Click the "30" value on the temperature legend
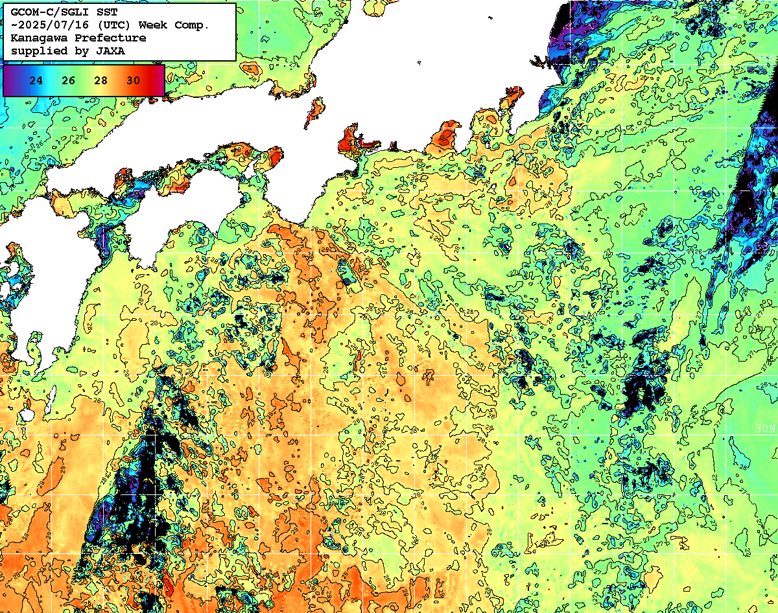Image resolution: width=778 pixels, height=613 pixels. (x=133, y=80)
